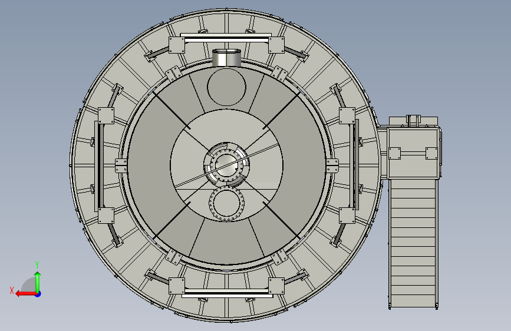This screenshot has height=331, width=511.
Task: Click the red X axis arrow of the triad
Action: pos(25,294)
